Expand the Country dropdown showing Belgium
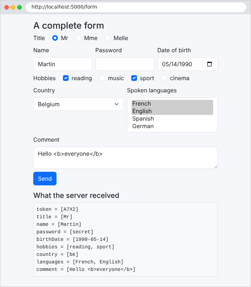The image size is (251, 287). (x=79, y=104)
